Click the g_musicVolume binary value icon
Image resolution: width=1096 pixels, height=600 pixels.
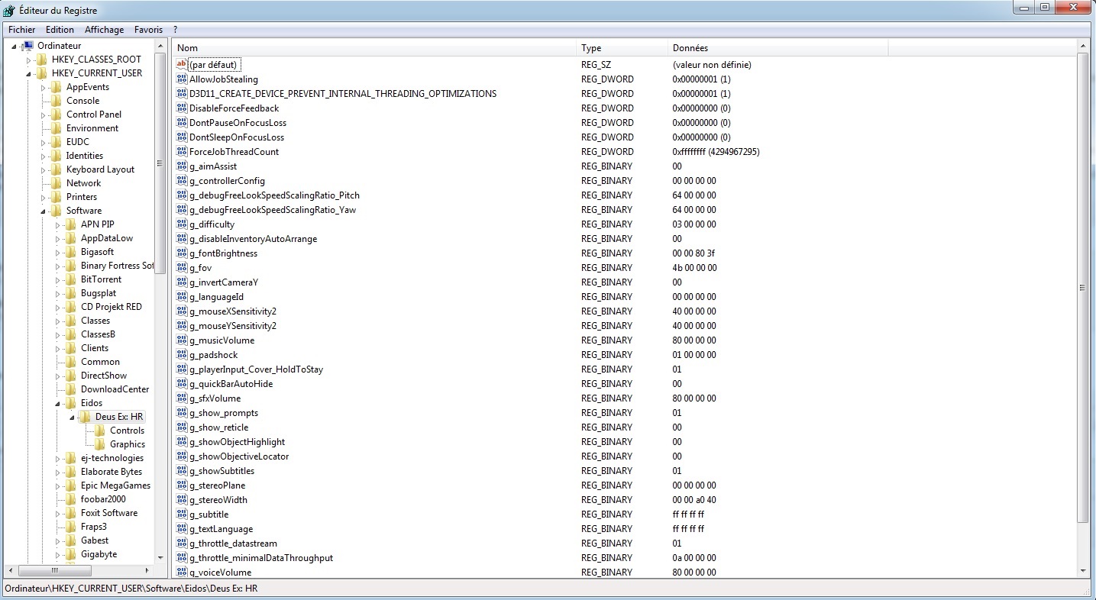[182, 340]
